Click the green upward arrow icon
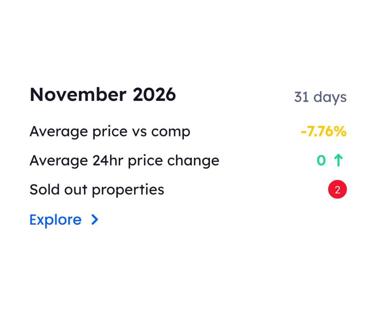 pyautogui.click(x=339, y=161)
